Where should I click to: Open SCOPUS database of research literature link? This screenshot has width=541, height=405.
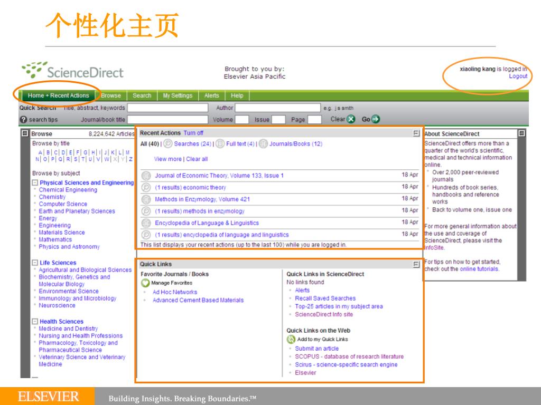click(x=349, y=357)
